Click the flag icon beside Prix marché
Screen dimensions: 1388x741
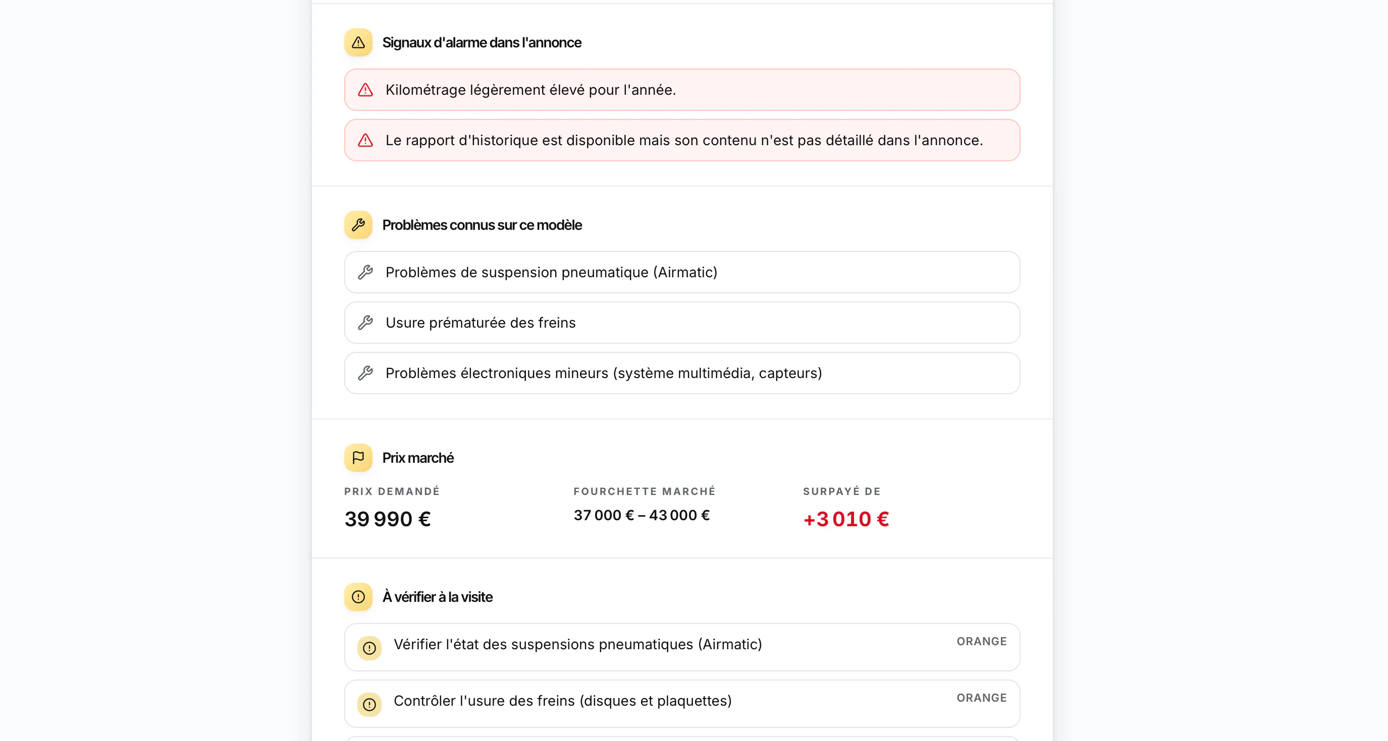pyautogui.click(x=358, y=458)
